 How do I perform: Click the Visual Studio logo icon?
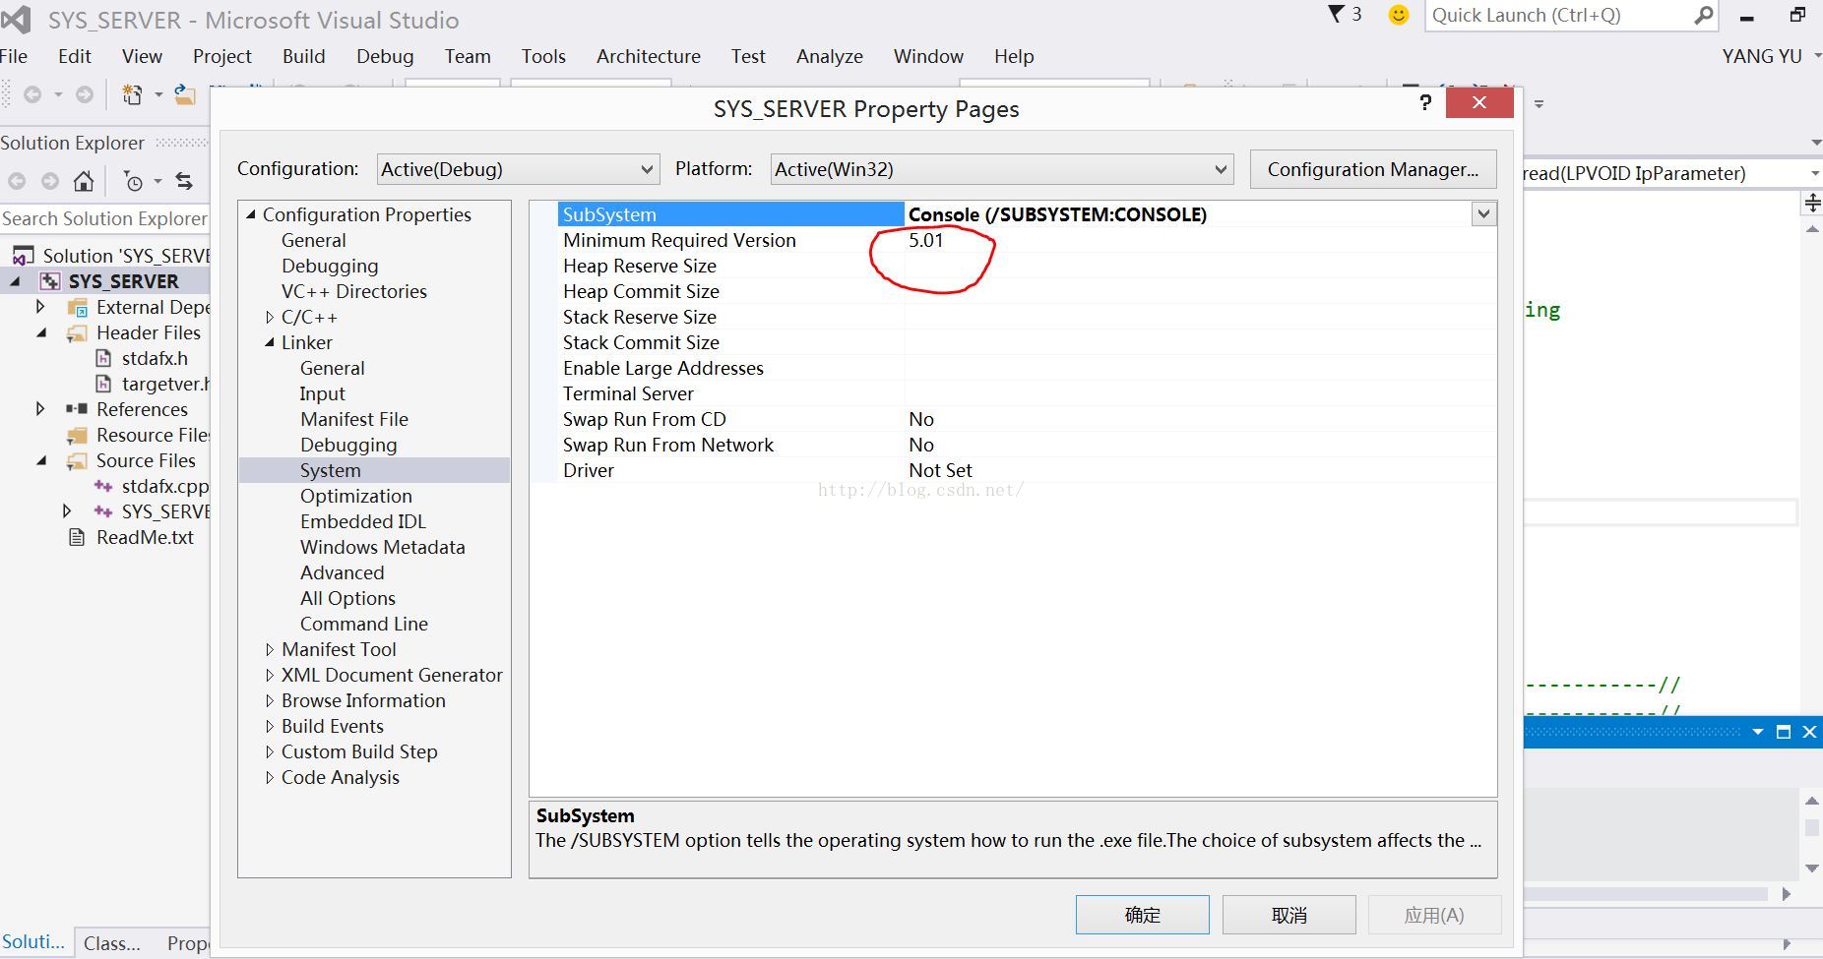[x=16, y=19]
